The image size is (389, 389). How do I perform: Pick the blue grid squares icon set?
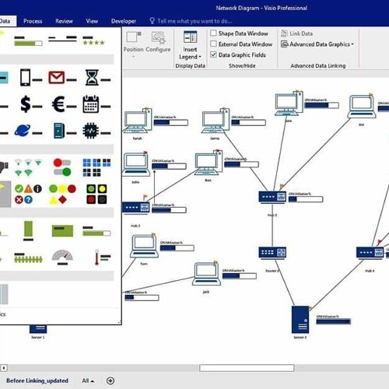(x=96, y=167)
